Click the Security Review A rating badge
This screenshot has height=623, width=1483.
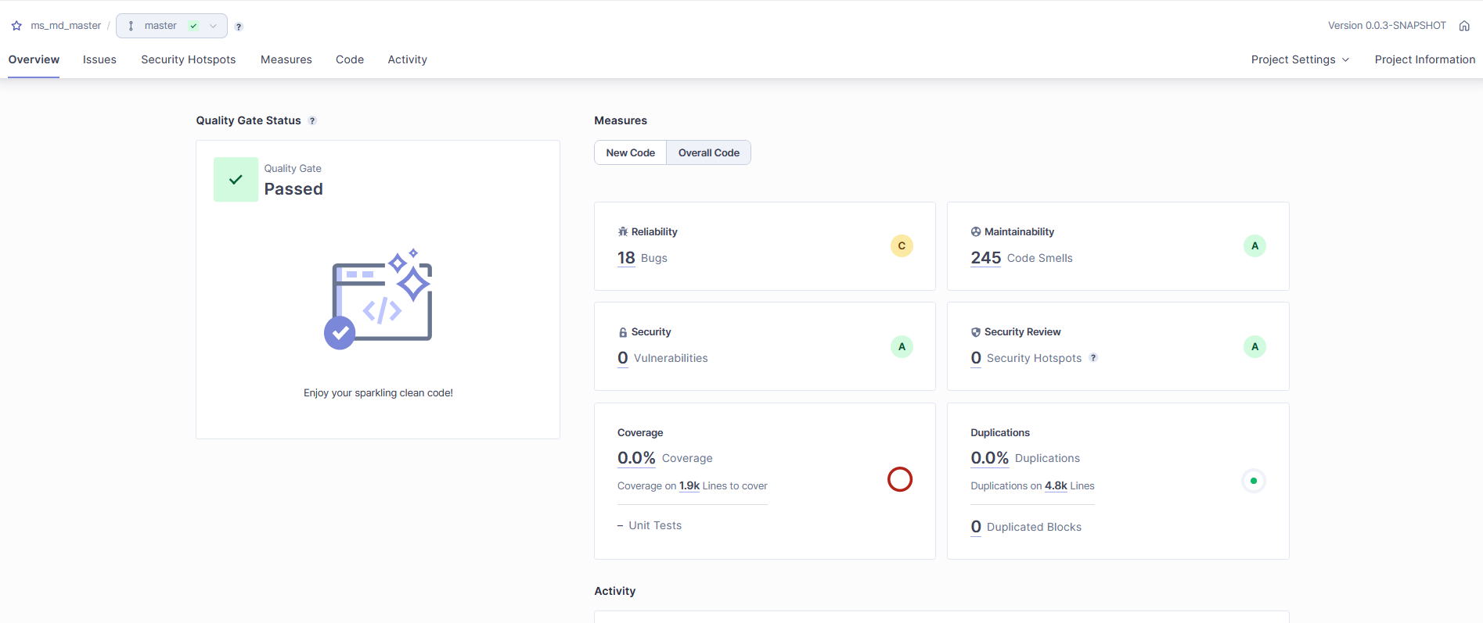tap(1254, 346)
